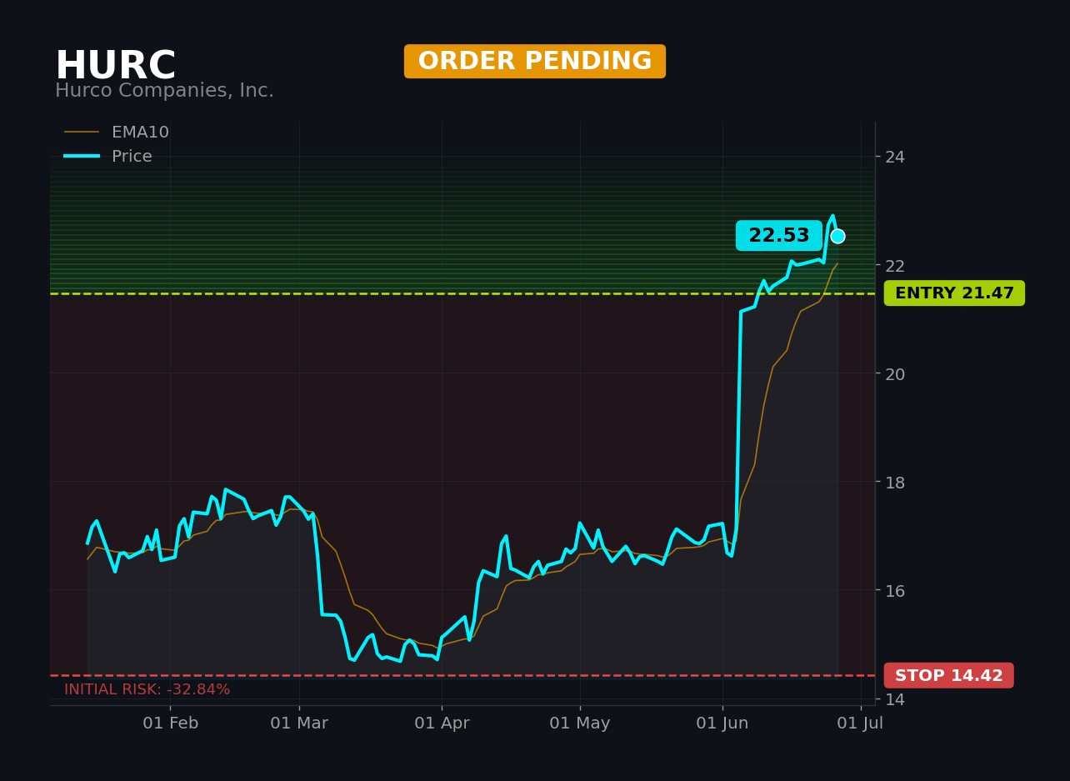
Task: Click the 18 price axis tick label
Action: tap(895, 482)
